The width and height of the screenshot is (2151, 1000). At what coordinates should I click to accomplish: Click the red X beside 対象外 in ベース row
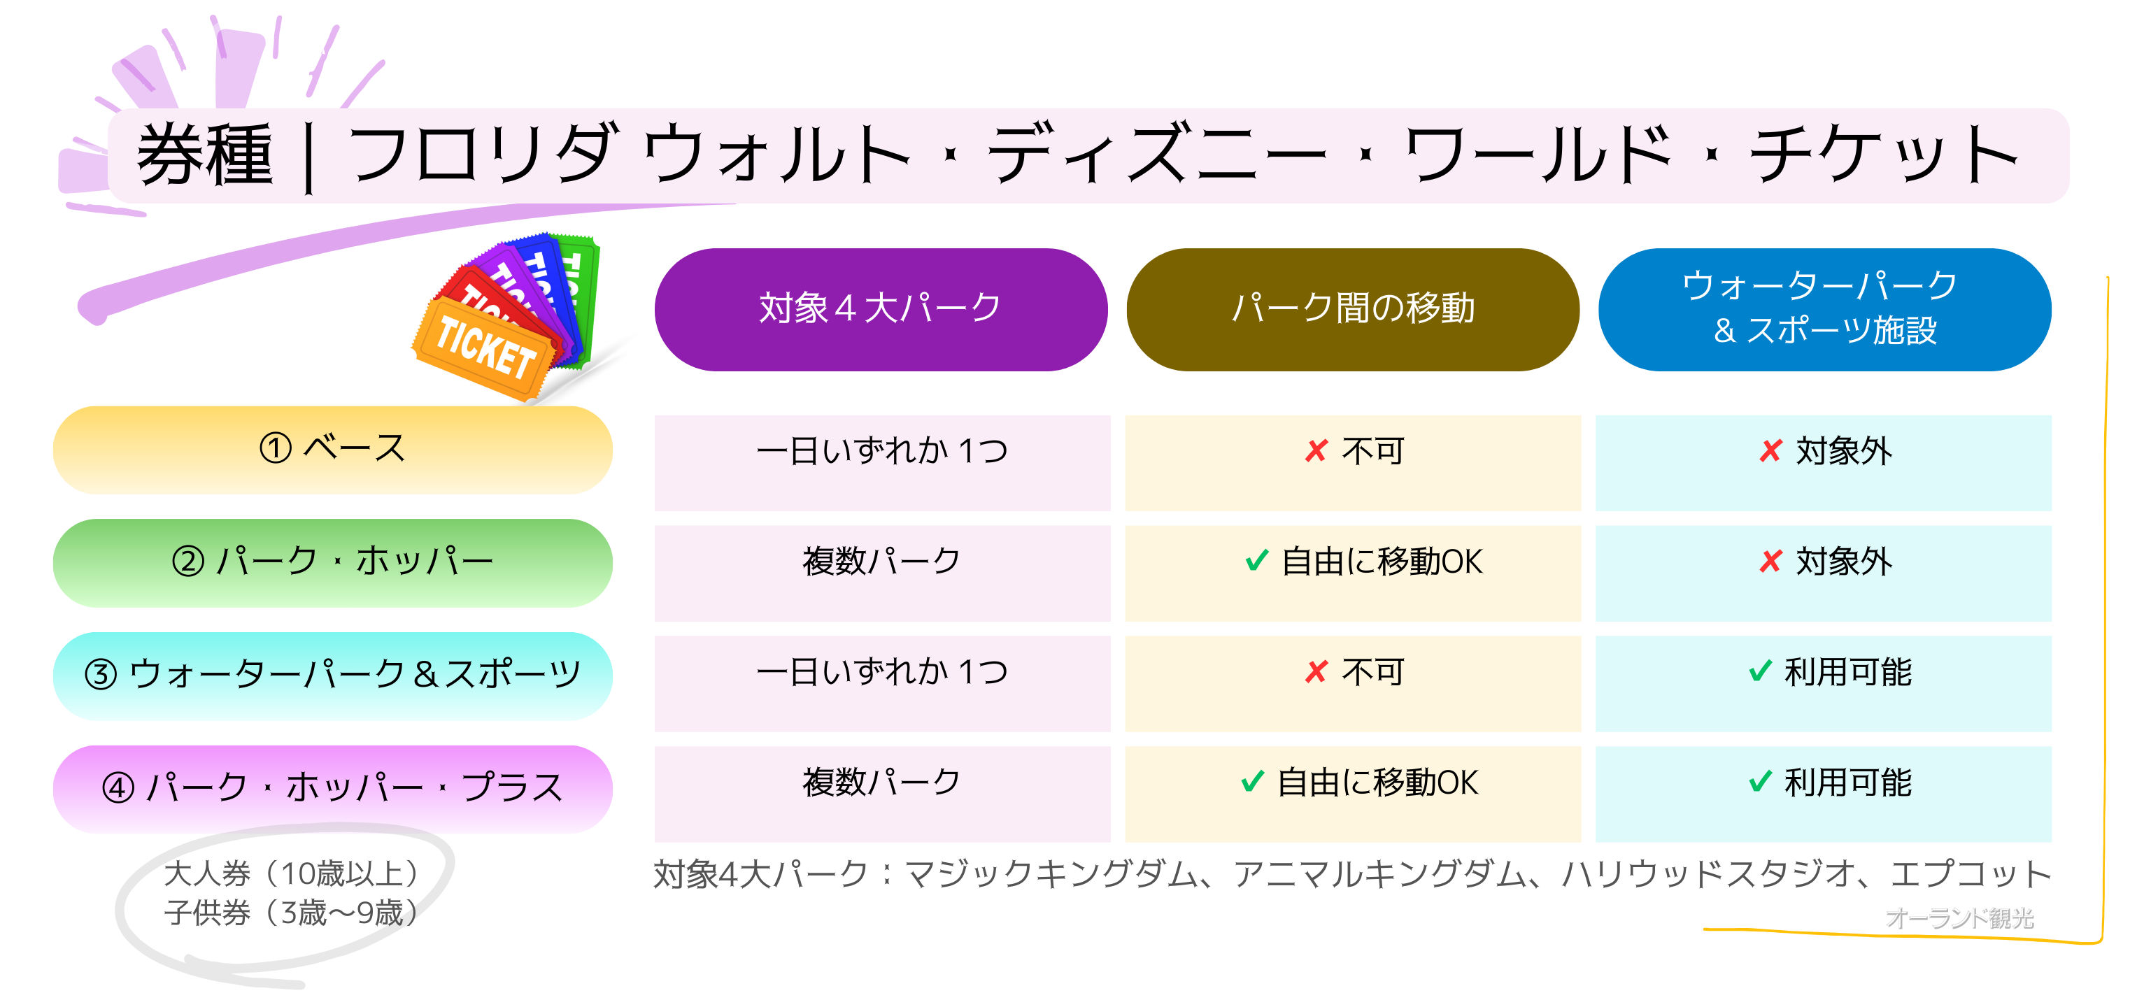[x=1770, y=452]
